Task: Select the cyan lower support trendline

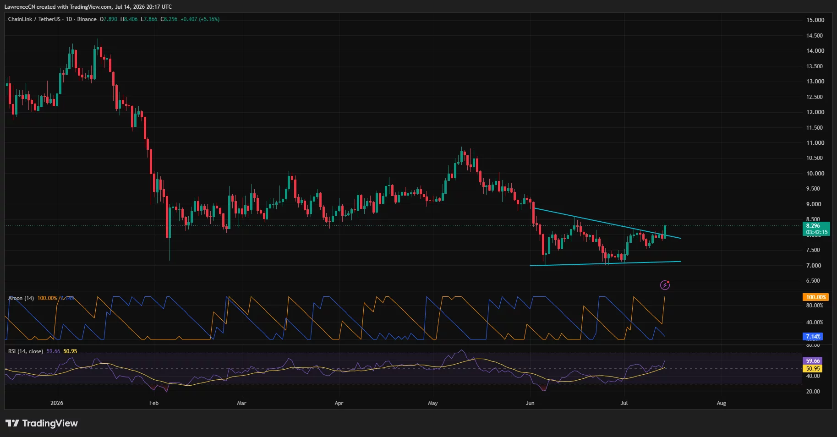Action: coord(605,263)
